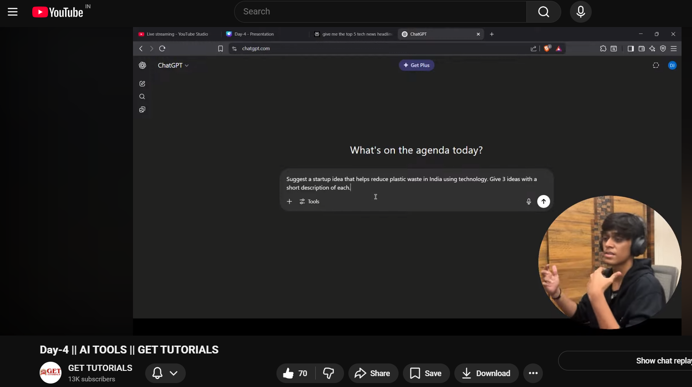Viewport: 692px width, 387px height.
Task: Reload the chatgpt.com page
Action: tap(162, 48)
